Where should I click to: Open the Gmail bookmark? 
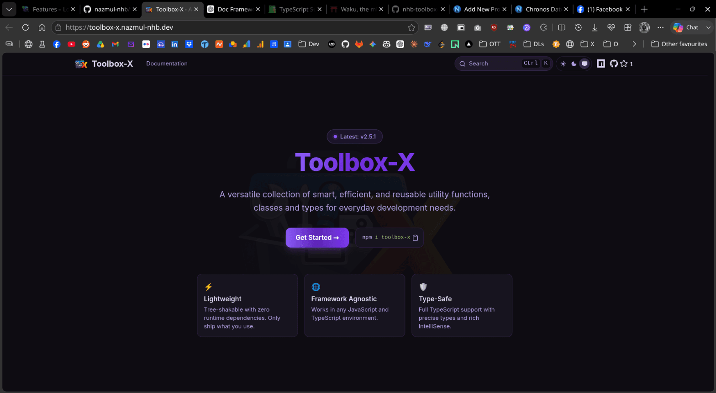(x=115, y=44)
